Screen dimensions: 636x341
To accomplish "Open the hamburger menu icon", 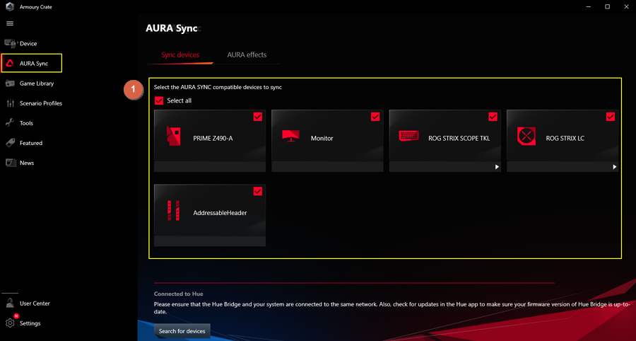I will coord(10,23).
